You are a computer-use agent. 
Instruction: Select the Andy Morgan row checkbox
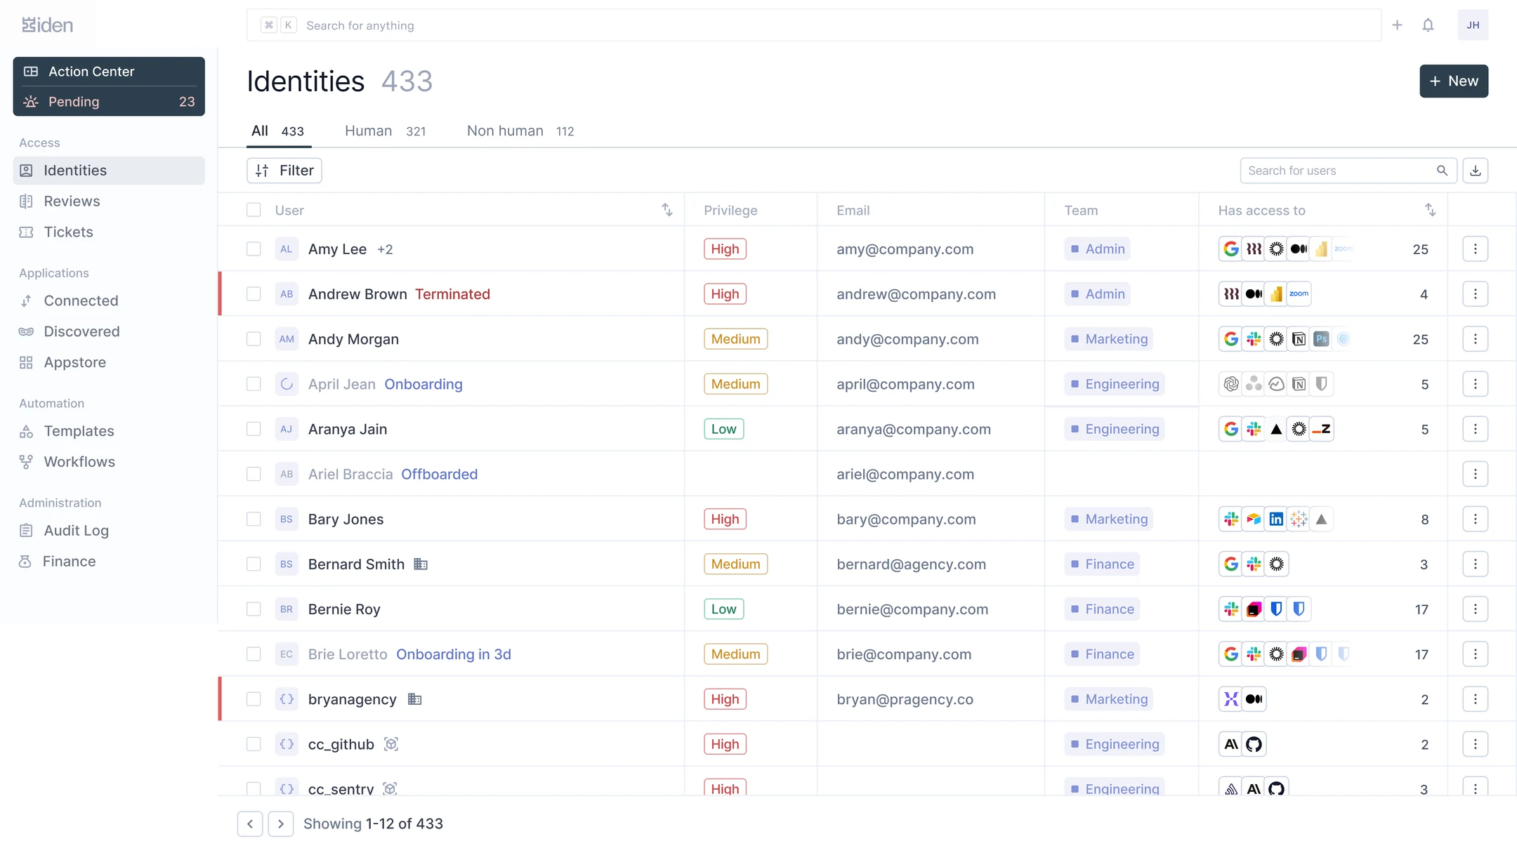click(254, 339)
